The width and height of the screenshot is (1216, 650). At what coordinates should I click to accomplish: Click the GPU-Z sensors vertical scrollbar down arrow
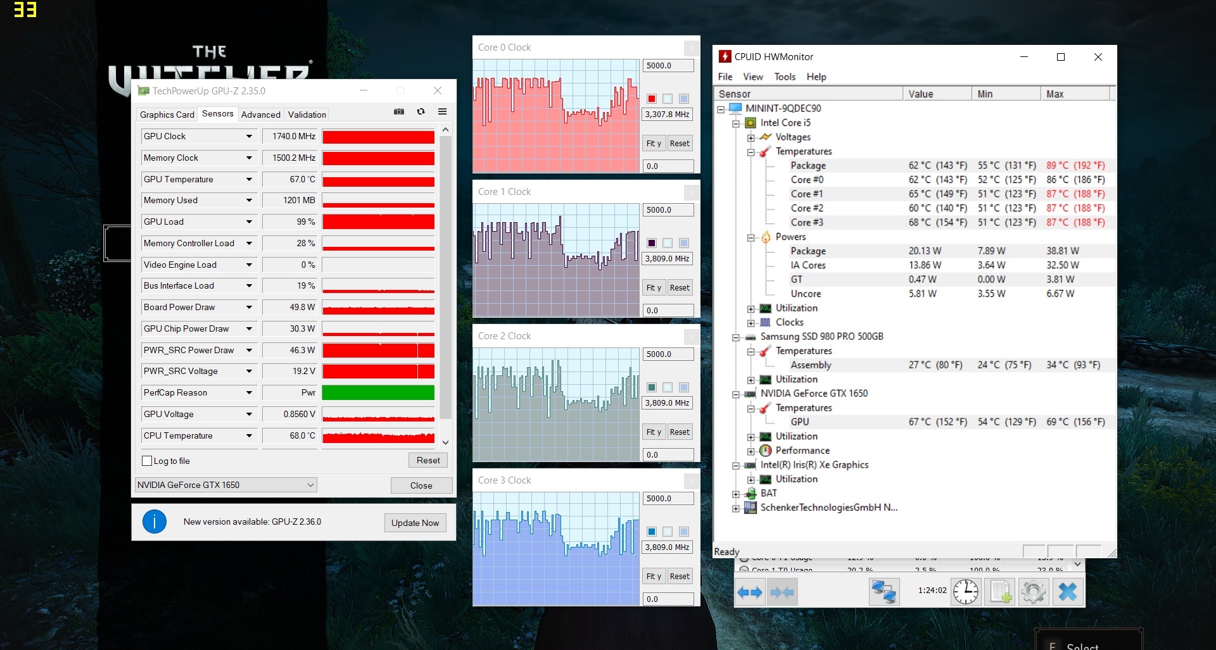coord(445,442)
